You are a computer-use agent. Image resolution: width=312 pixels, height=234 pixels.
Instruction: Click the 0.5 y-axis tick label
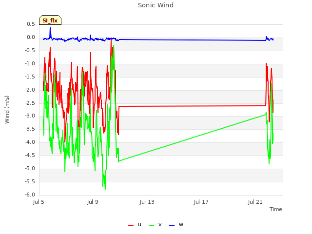(31, 24)
